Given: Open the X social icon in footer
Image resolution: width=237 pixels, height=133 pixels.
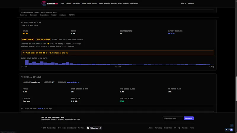Looking at the screenshot, I should [179, 128].
